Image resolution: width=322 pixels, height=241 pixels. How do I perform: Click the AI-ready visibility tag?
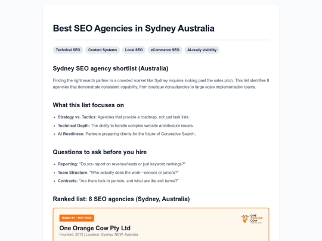(202, 50)
